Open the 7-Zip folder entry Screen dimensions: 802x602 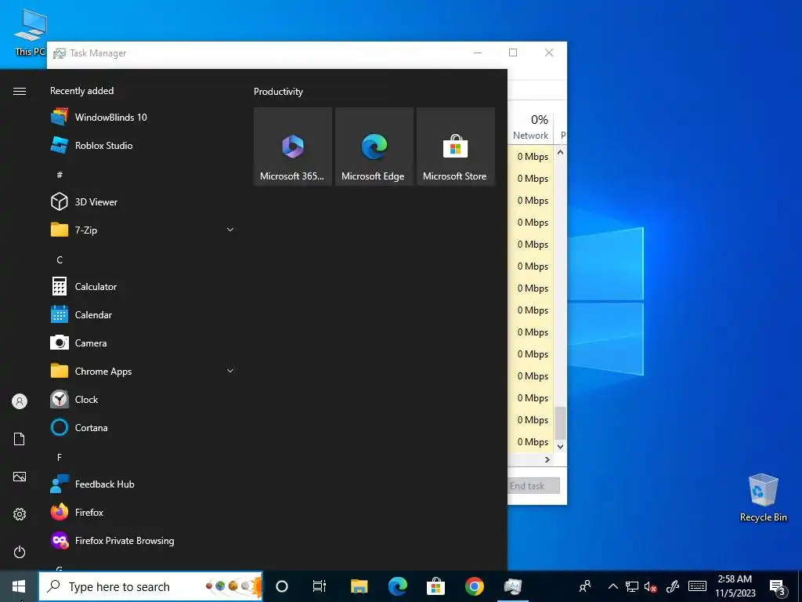[x=143, y=230]
